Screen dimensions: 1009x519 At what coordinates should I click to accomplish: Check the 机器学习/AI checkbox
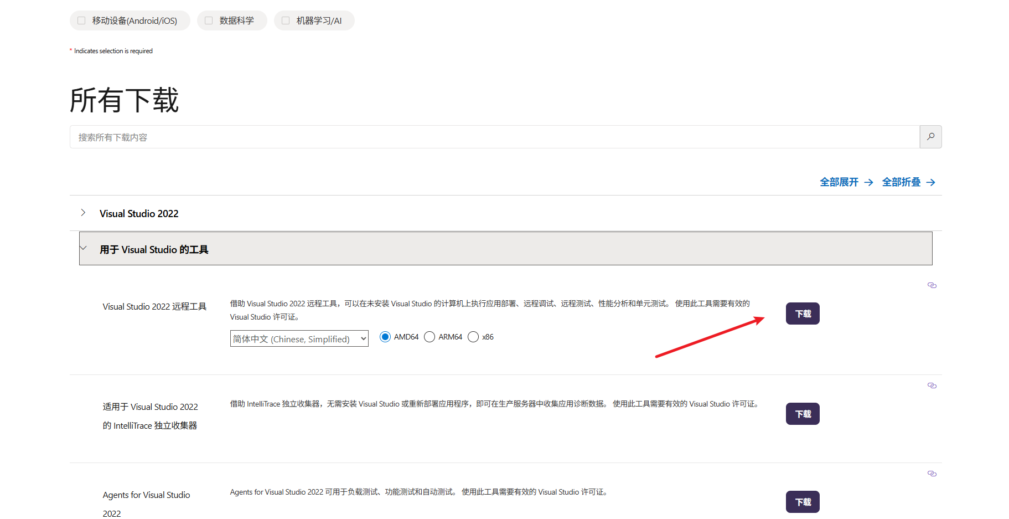coord(286,20)
